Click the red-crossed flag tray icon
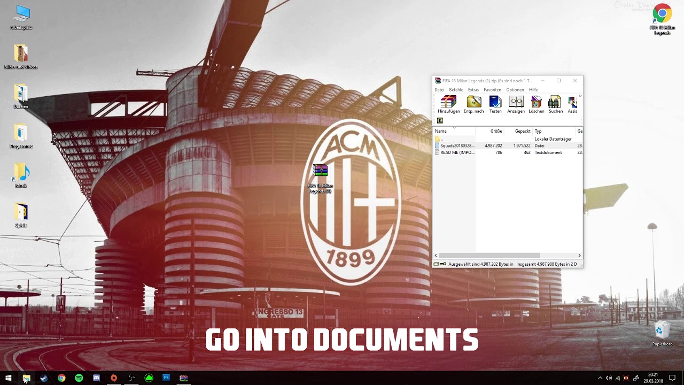The height and width of the screenshot is (385, 684). coord(626,378)
